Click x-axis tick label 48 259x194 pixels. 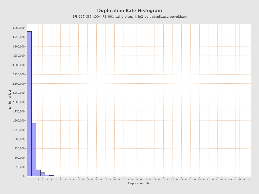(x=240, y=179)
